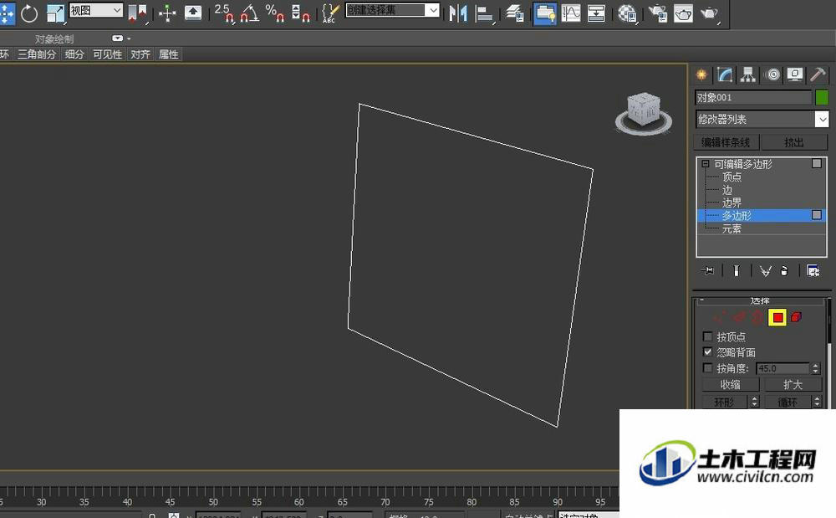The image size is (836, 518).
Task: Switch to the Motion command panel tab
Action: click(x=772, y=74)
